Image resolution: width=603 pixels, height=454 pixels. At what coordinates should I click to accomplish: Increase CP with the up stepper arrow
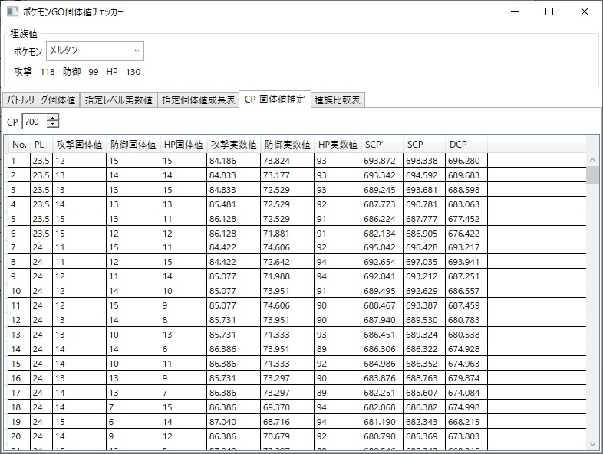[x=53, y=118]
